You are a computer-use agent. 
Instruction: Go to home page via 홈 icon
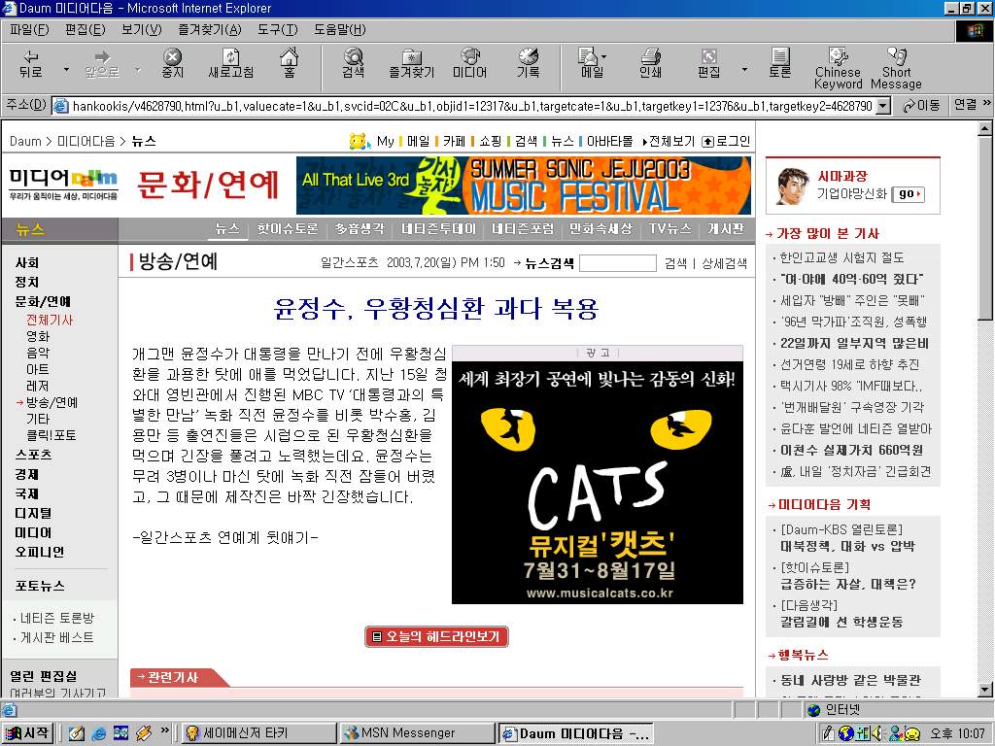[x=290, y=64]
